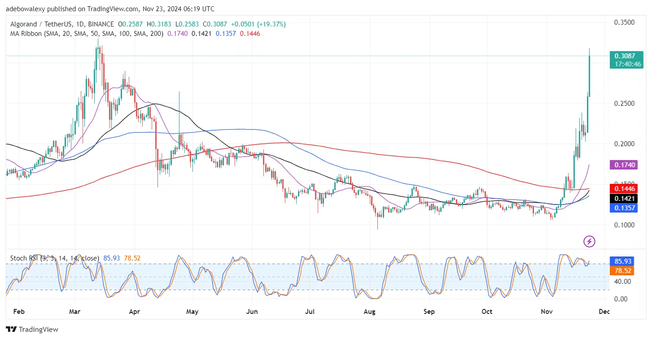This screenshot has height=339, width=652.
Task: Click the green 0.3087 current price label
Action: click(627, 56)
